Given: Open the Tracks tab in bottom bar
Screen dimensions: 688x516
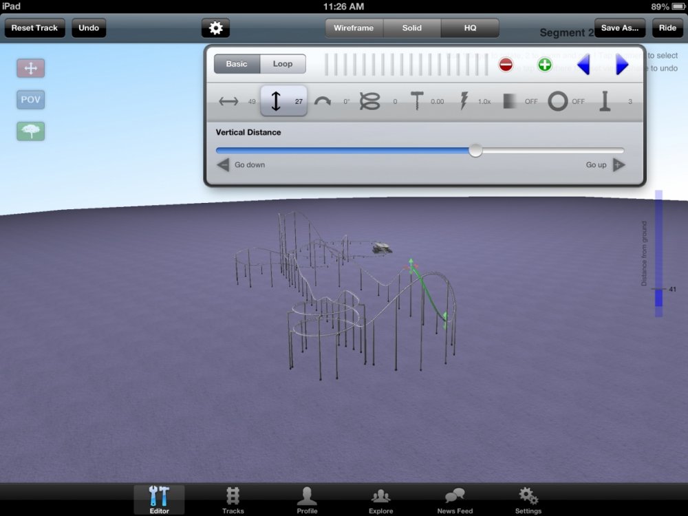Looking at the screenshot, I should click(233, 500).
